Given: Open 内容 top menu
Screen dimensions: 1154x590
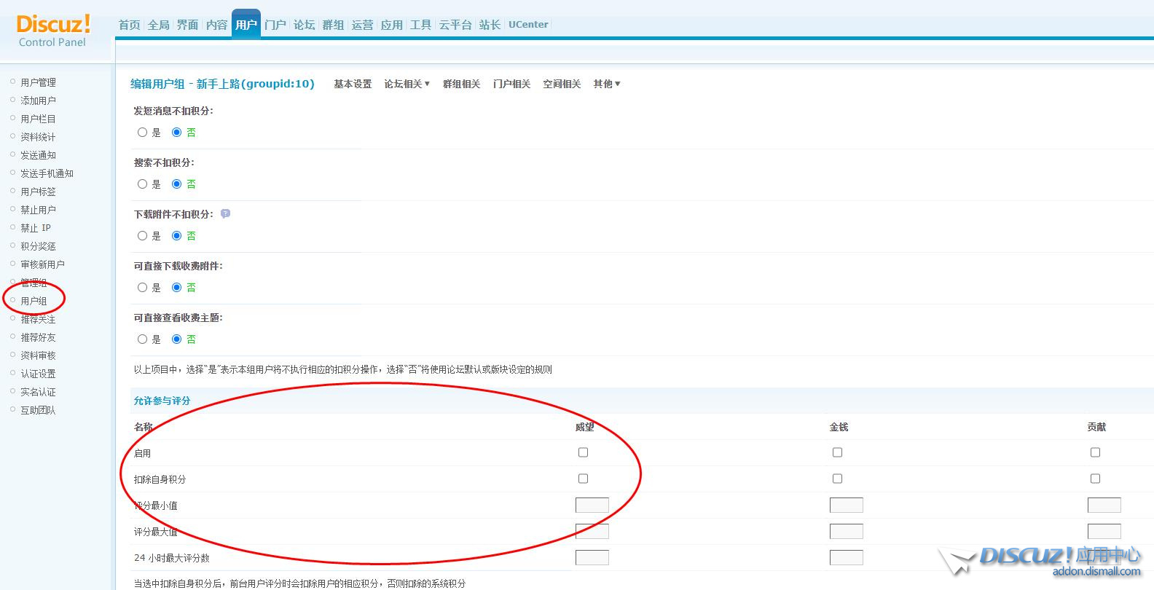Looking at the screenshot, I should [x=217, y=25].
